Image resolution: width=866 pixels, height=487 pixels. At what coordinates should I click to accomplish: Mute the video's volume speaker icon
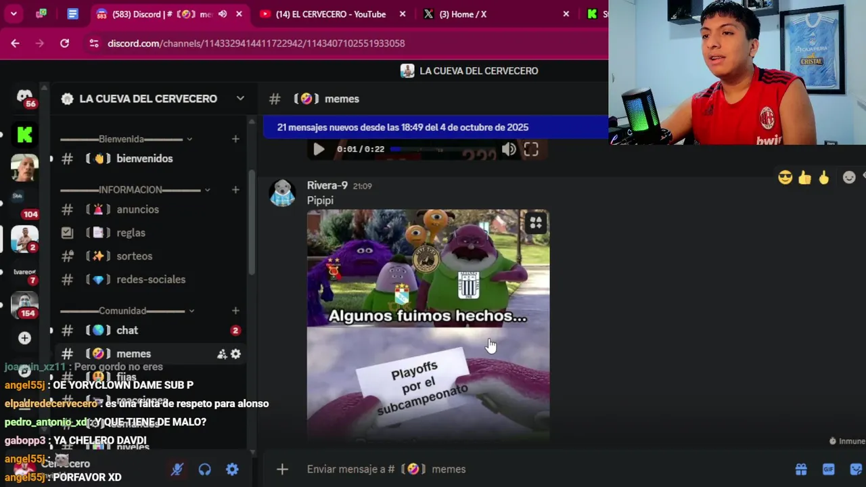(509, 149)
